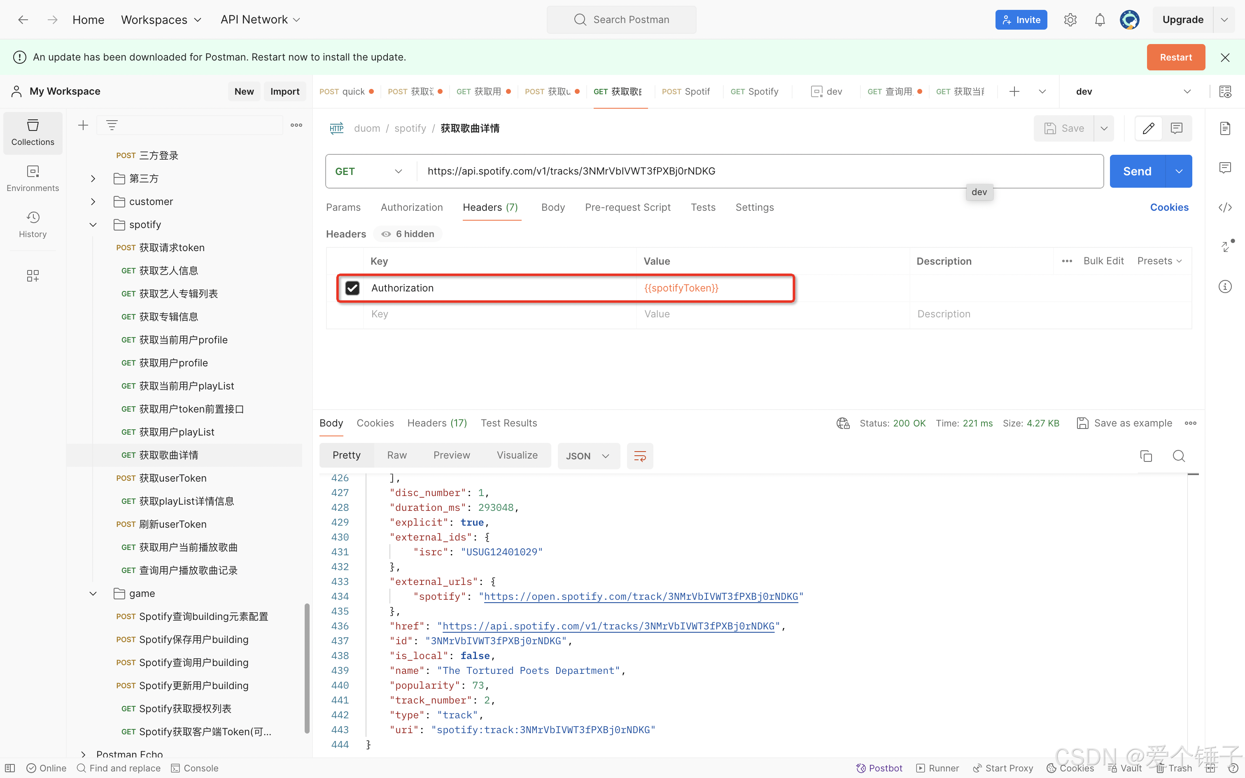Select the Raw response view tab
This screenshot has width=1245, height=778.
[x=396, y=455]
